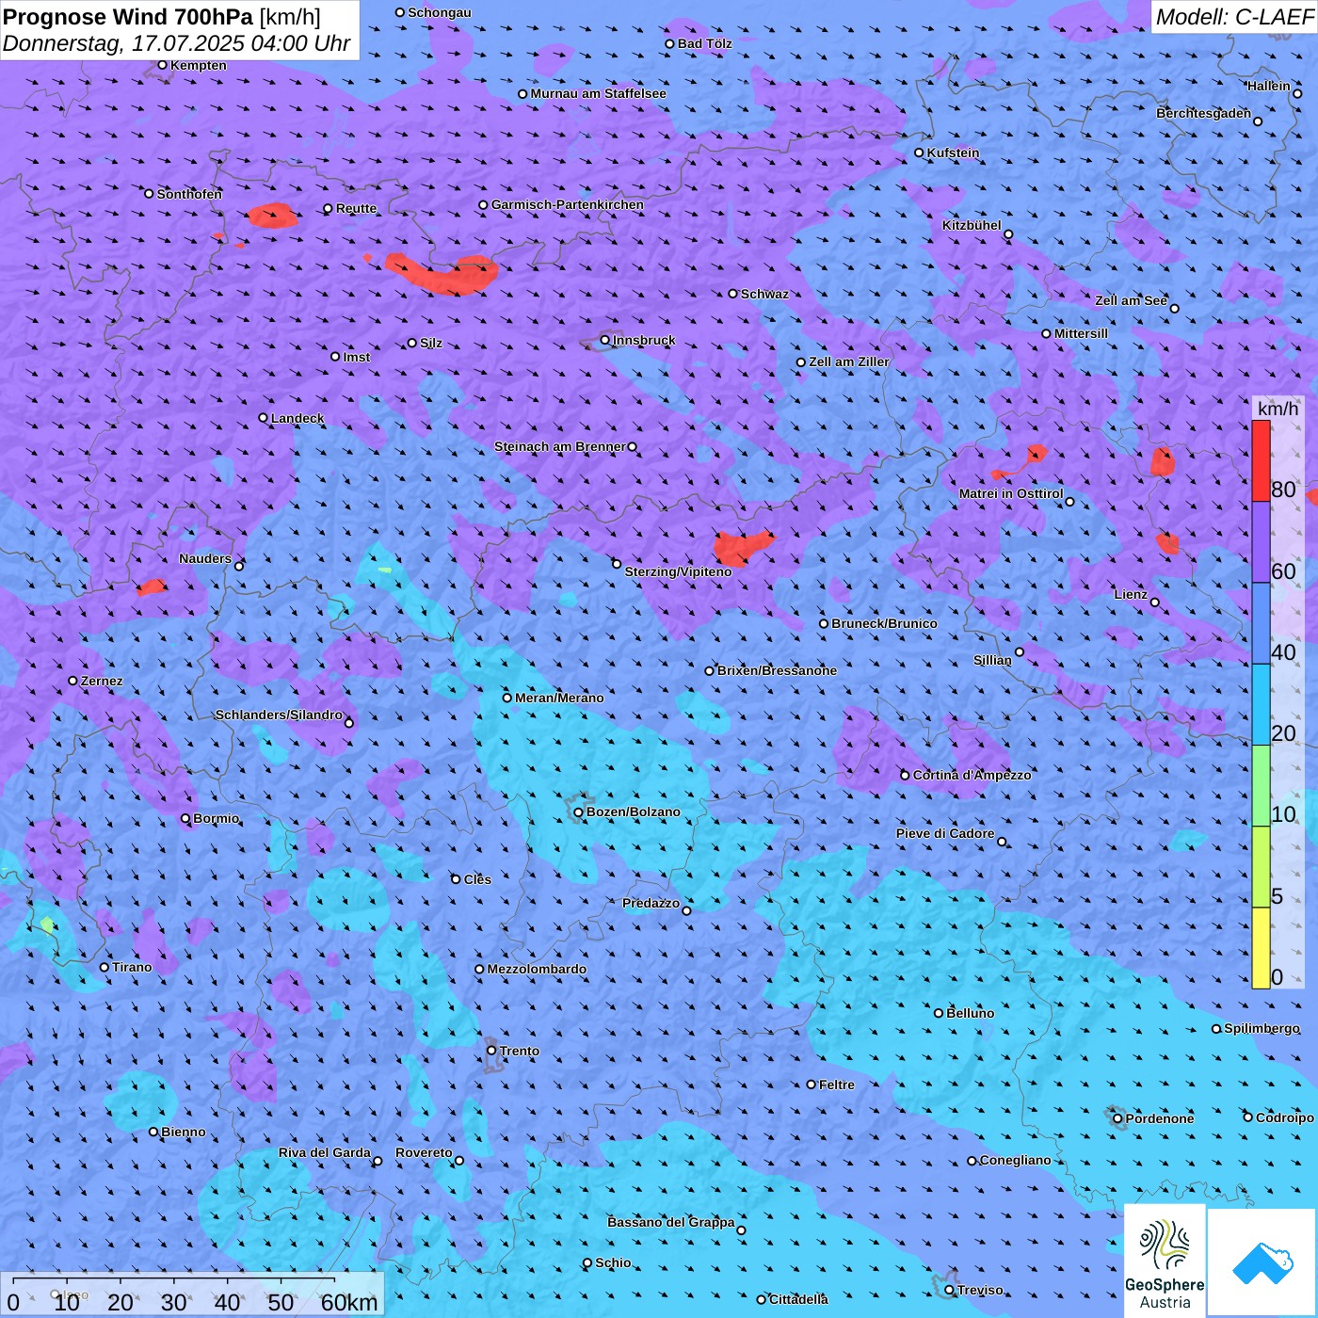Screen dimensions: 1318x1318
Task: Click the Nauders label
Action: pos(204,558)
